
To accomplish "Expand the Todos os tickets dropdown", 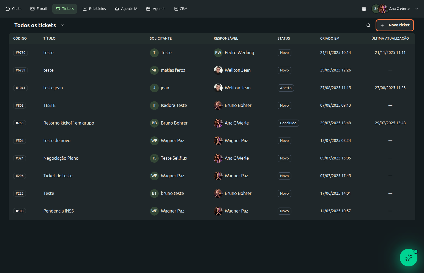I will click(62, 25).
